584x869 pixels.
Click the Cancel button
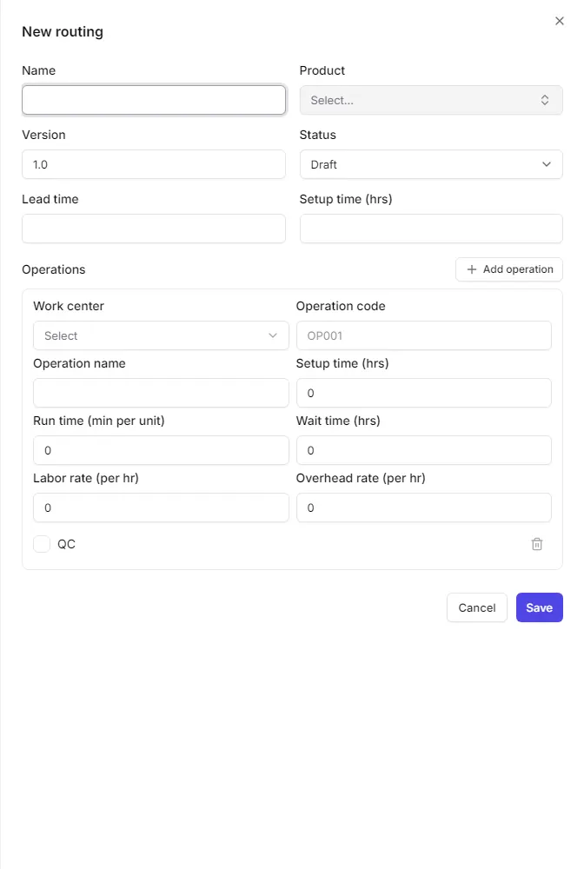click(x=476, y=607)
